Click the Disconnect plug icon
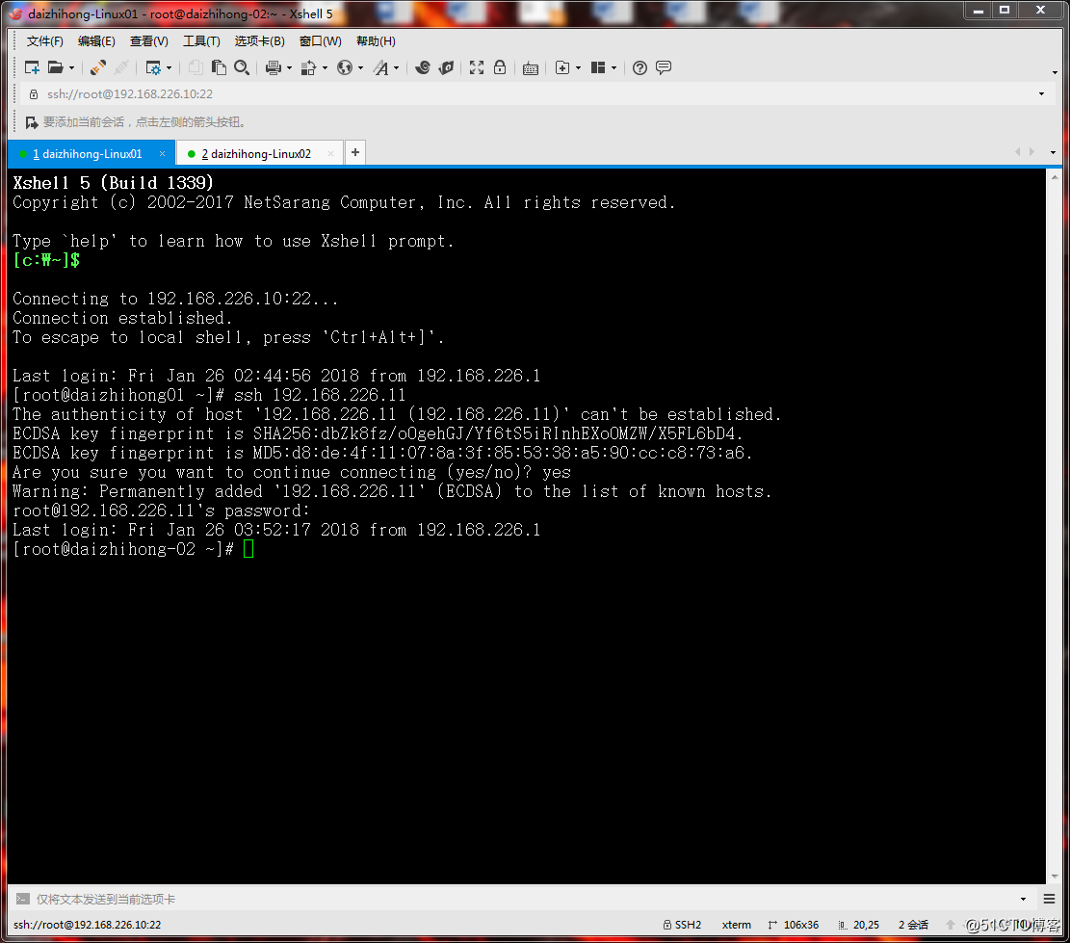1070x943 pixels. (121, 67)
